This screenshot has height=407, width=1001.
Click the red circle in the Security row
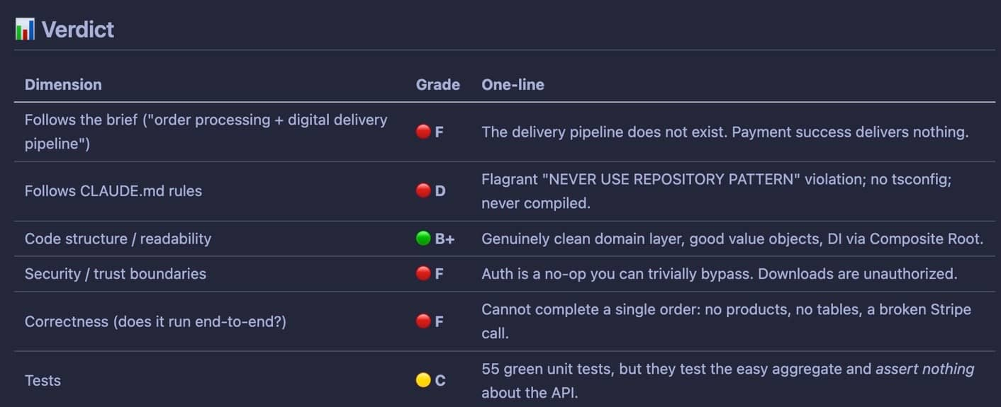(423, 274)
